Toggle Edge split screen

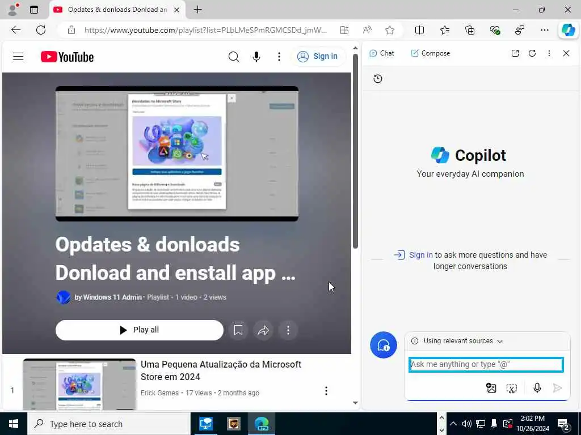(419, 30)
